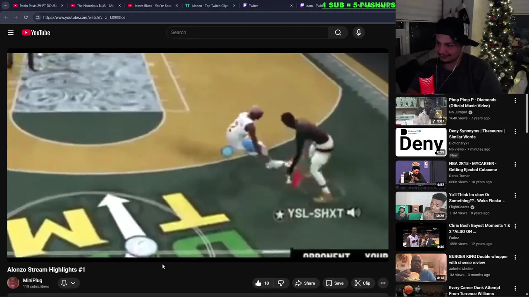Start voice search with the microphone

[x=359, y=33]
